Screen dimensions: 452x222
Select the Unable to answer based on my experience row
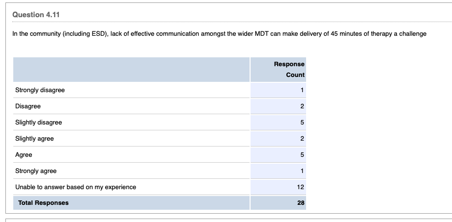76,187
